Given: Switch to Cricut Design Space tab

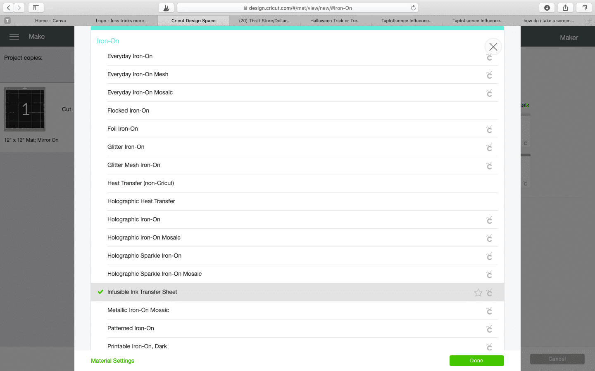Looking at the screenshot, I should coord(193,21).
